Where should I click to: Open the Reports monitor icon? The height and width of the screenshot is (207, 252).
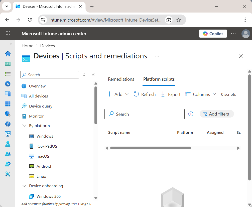(x=8, y=134)
